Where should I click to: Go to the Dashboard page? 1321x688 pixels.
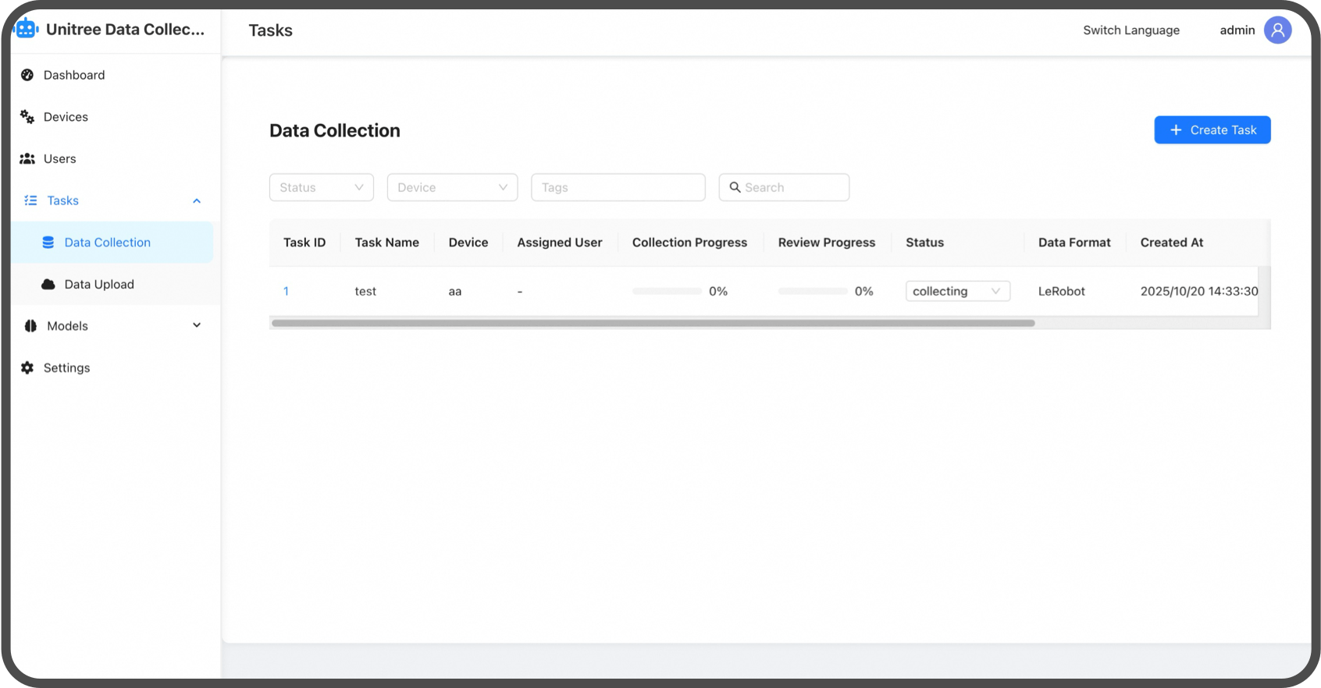pos(74,75)
